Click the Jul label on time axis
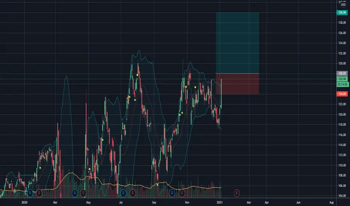 pyautogui.click(x=121, y=202)
